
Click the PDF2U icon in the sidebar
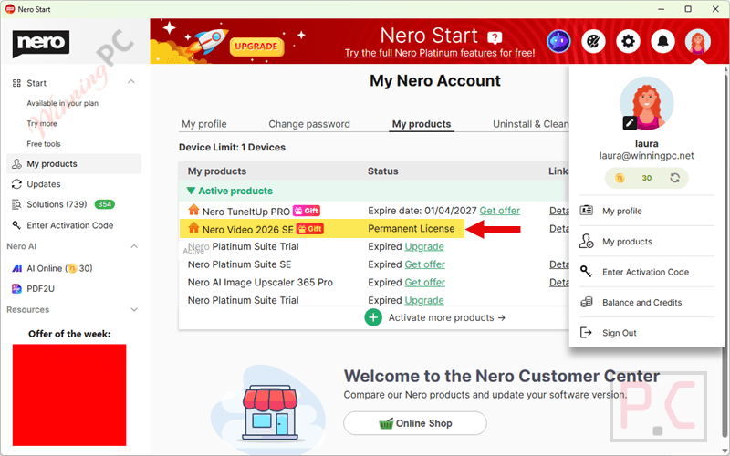click(16, 288)
